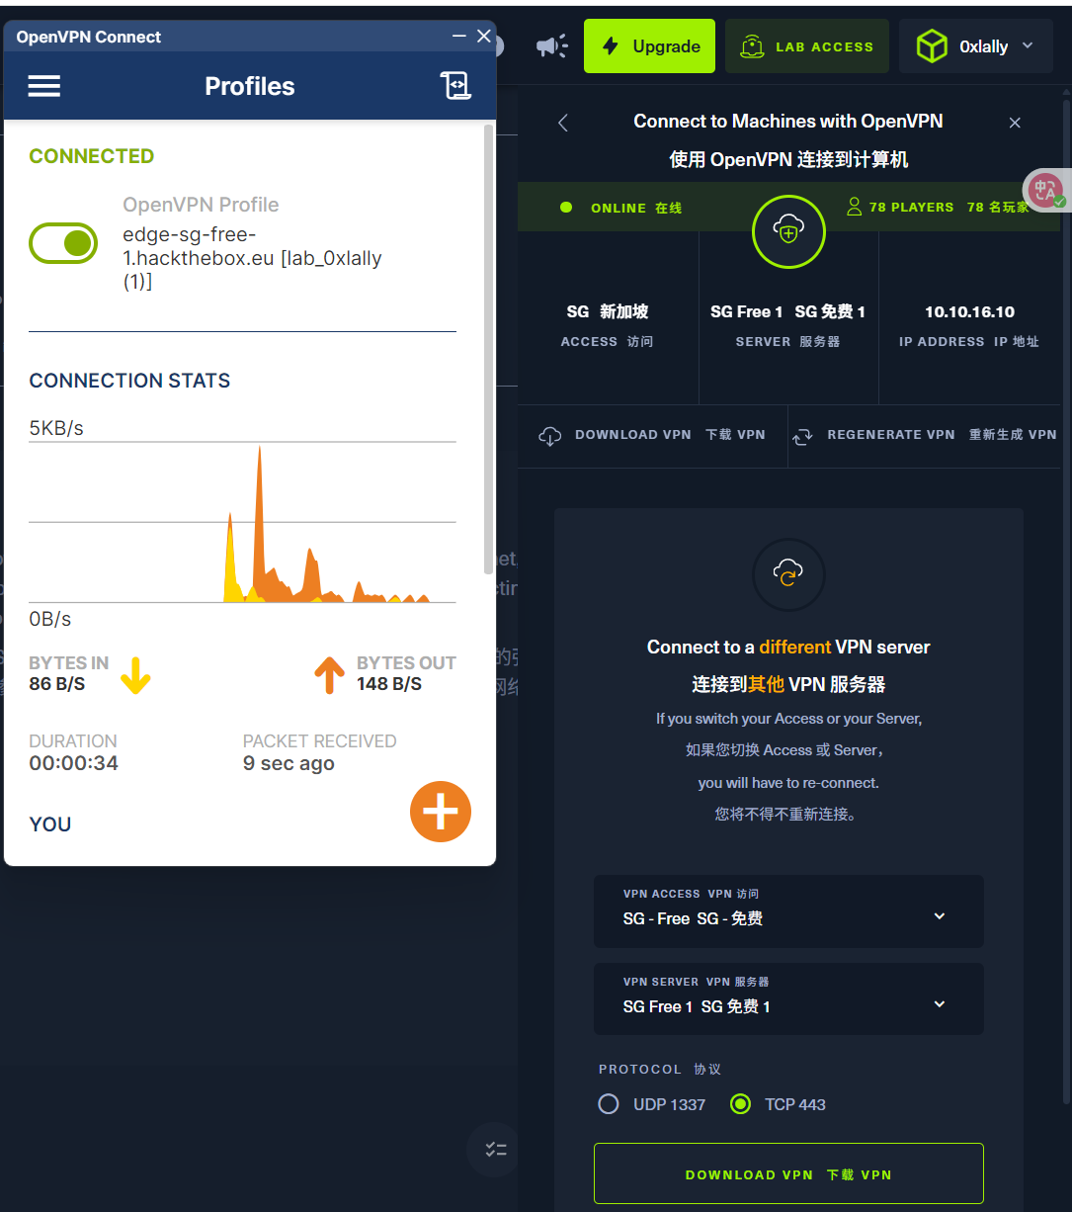Expand the VPN SERVER dropdown
Image resolution: width=1072 pixels, height=1212 pixels.
788,998
